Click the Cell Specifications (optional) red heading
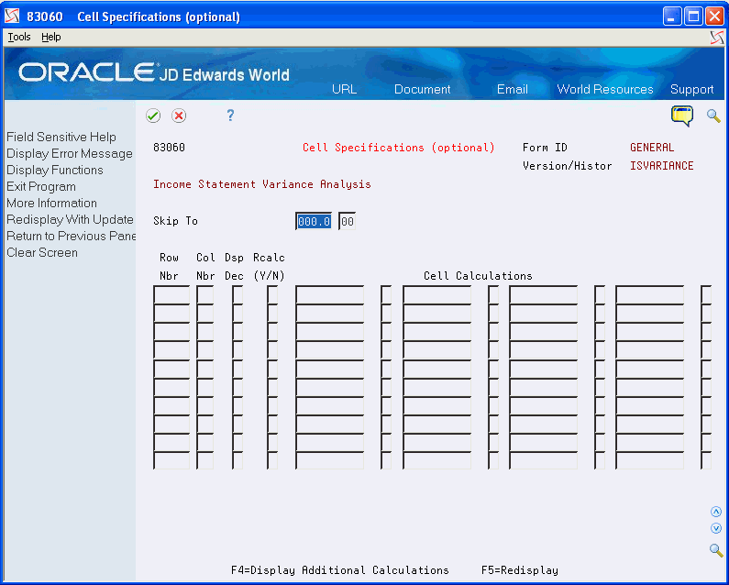 399,148
